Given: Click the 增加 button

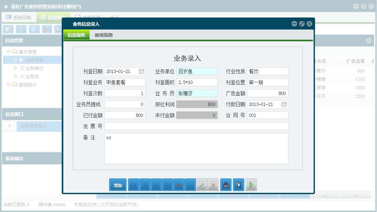Looking at the screenshot, I should coord(118,185).
